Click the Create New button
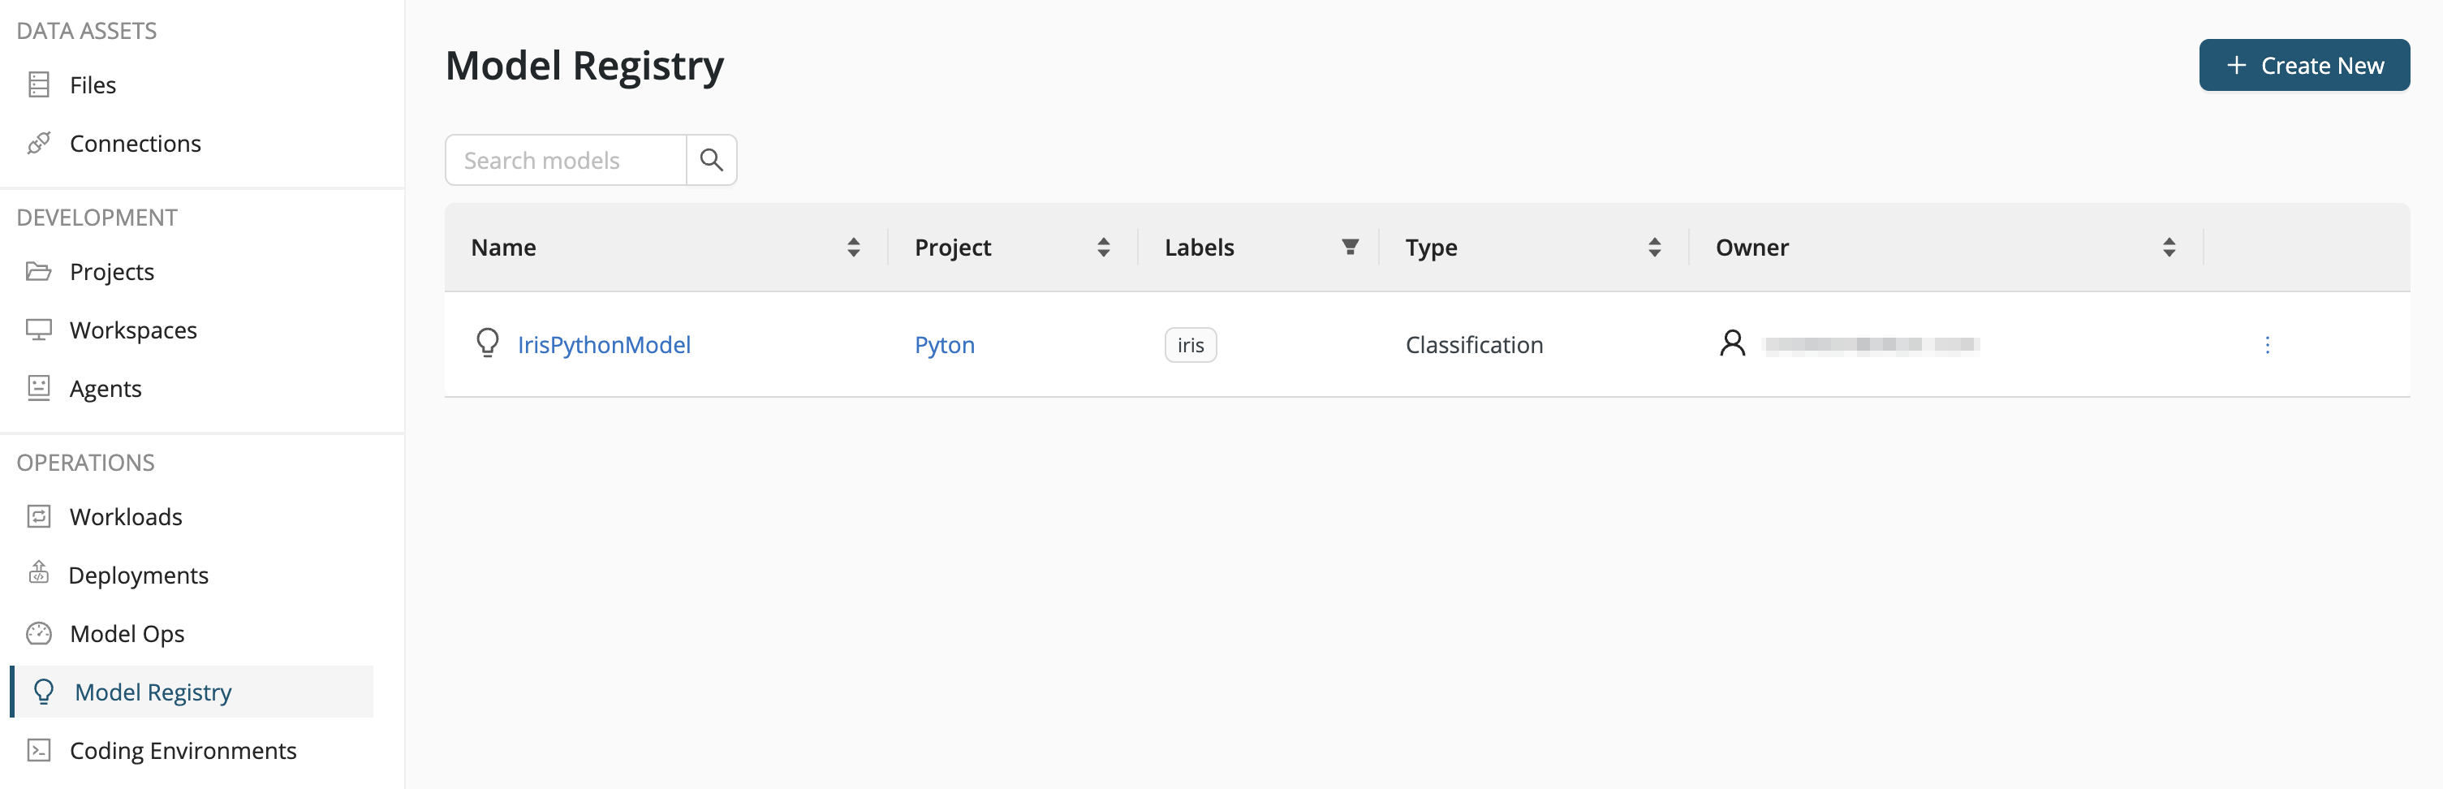The image size is (2443, 789). [x=2303, y=66]
